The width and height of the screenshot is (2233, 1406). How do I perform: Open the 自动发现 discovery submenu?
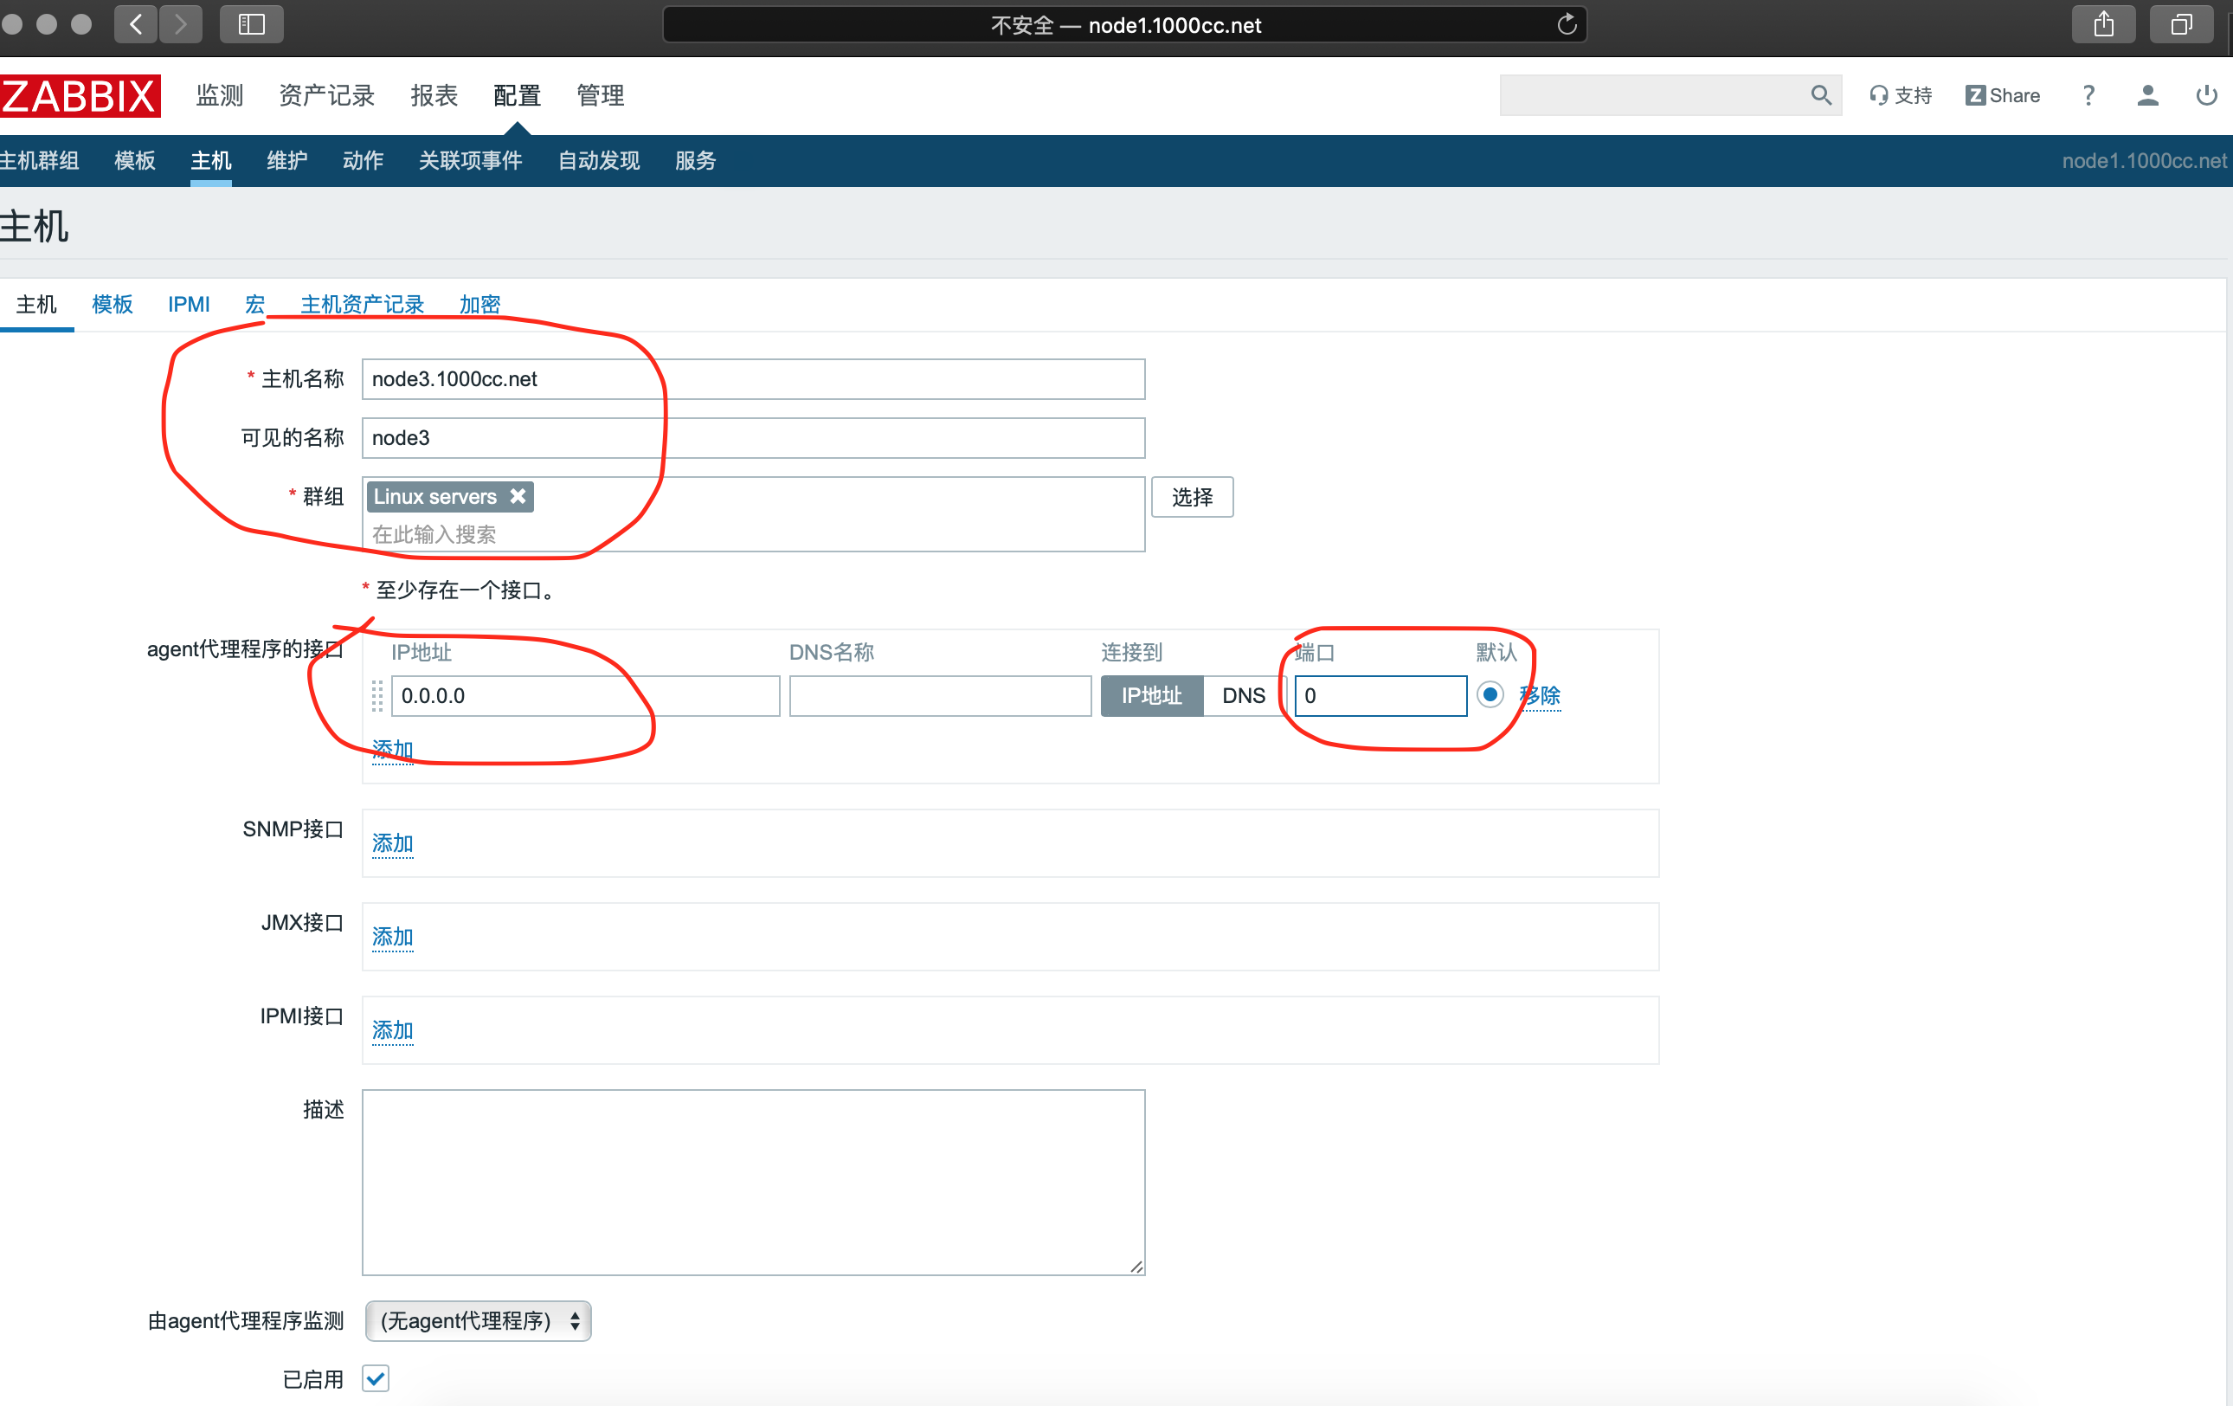click(x=598, y=160)
